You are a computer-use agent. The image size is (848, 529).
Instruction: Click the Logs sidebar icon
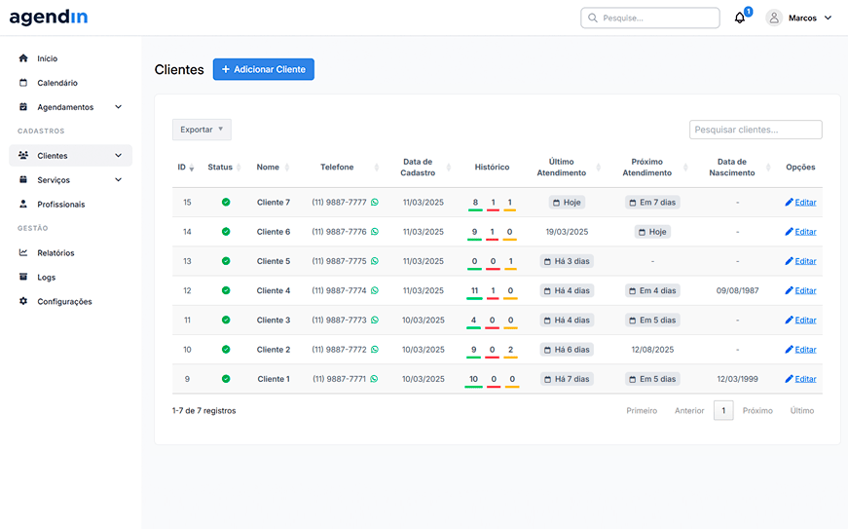pos(23,277)
